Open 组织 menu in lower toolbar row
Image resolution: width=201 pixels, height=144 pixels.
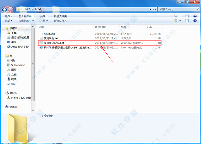pos(9,21)
